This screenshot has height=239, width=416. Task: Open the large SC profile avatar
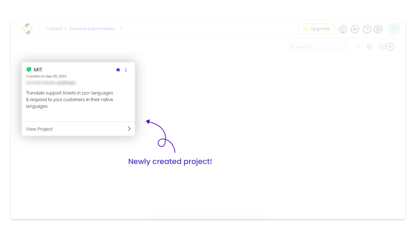[x=394, y=29]
